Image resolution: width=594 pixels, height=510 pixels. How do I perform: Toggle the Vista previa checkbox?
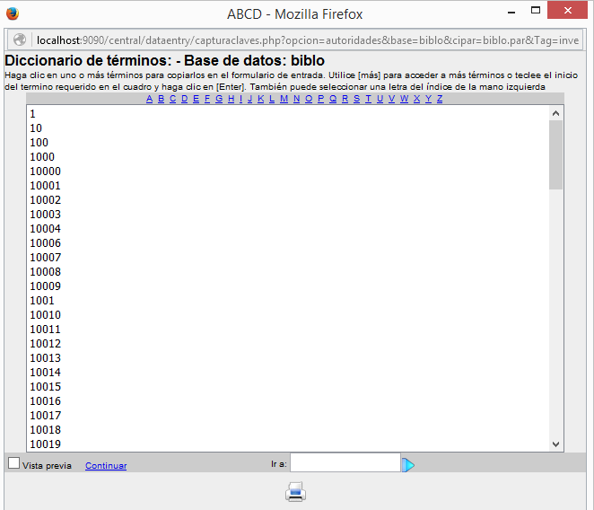pos(13,463)
